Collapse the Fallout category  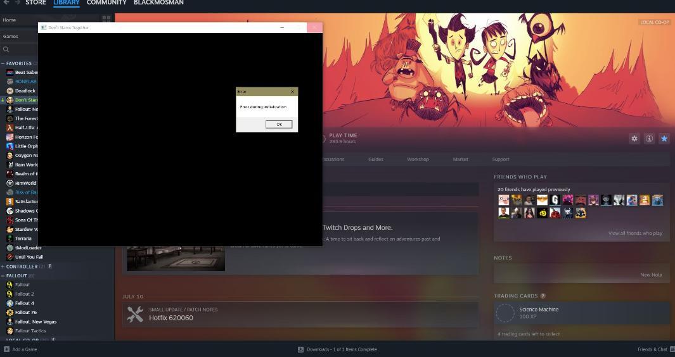[3, 276]
